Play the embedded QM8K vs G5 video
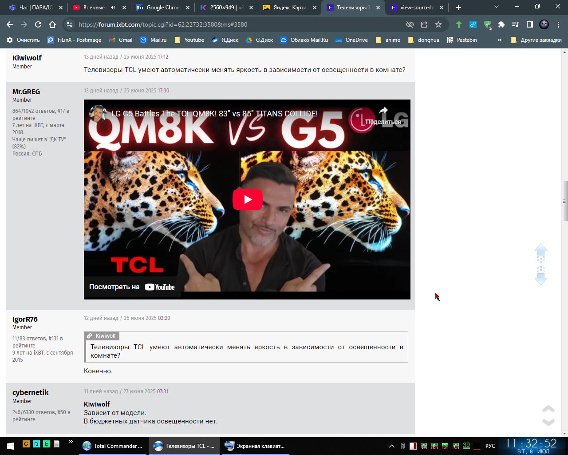The height and width of the screenshot is (455, 568). 247,200
